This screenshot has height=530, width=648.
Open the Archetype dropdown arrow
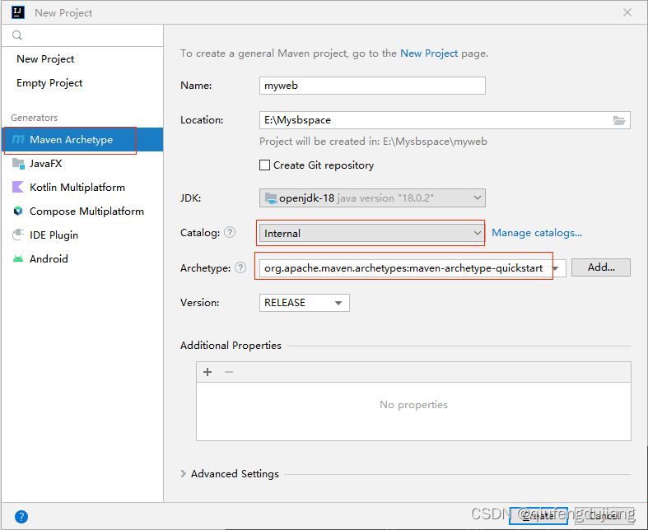tap(557, 268)
